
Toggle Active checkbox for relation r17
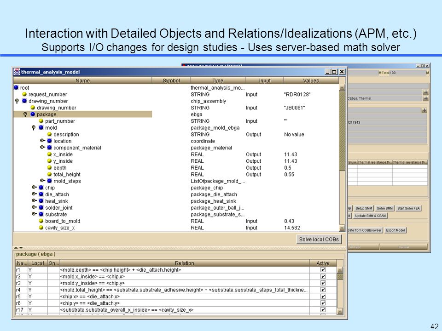pyautogui.click(x=323, y=309)
